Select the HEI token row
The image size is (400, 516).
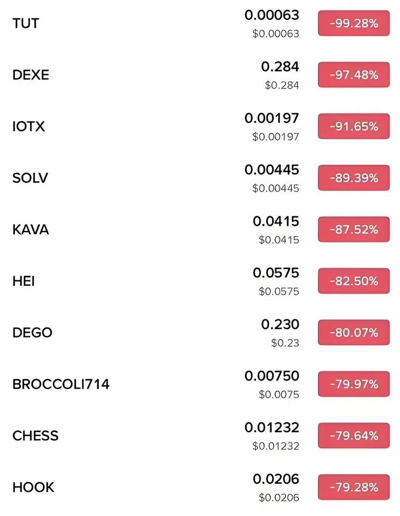tap(200, 281)
